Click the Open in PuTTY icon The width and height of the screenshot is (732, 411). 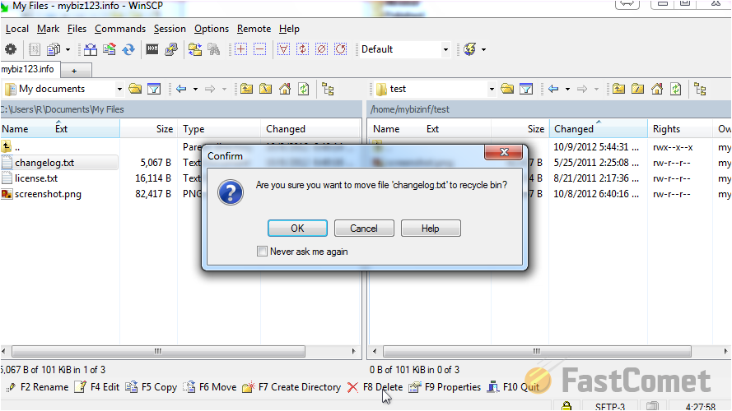pyautogui.click(x=171, y=49)
